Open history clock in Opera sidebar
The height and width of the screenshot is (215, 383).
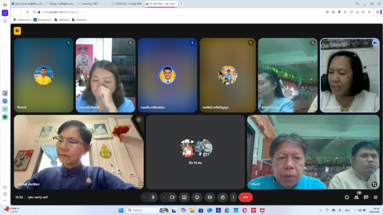point(5,194)
